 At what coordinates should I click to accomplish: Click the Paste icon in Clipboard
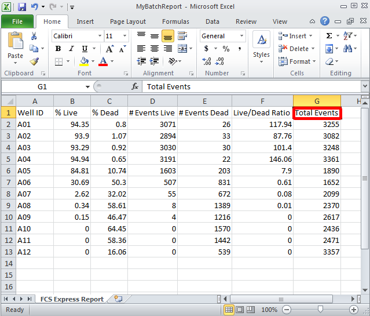(x=15, y=45)
